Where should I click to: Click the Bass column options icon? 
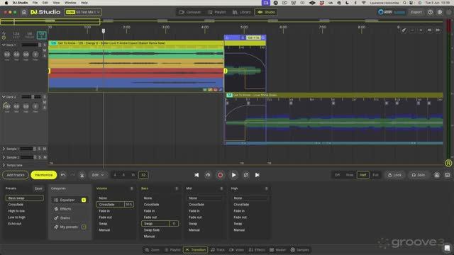177,188
